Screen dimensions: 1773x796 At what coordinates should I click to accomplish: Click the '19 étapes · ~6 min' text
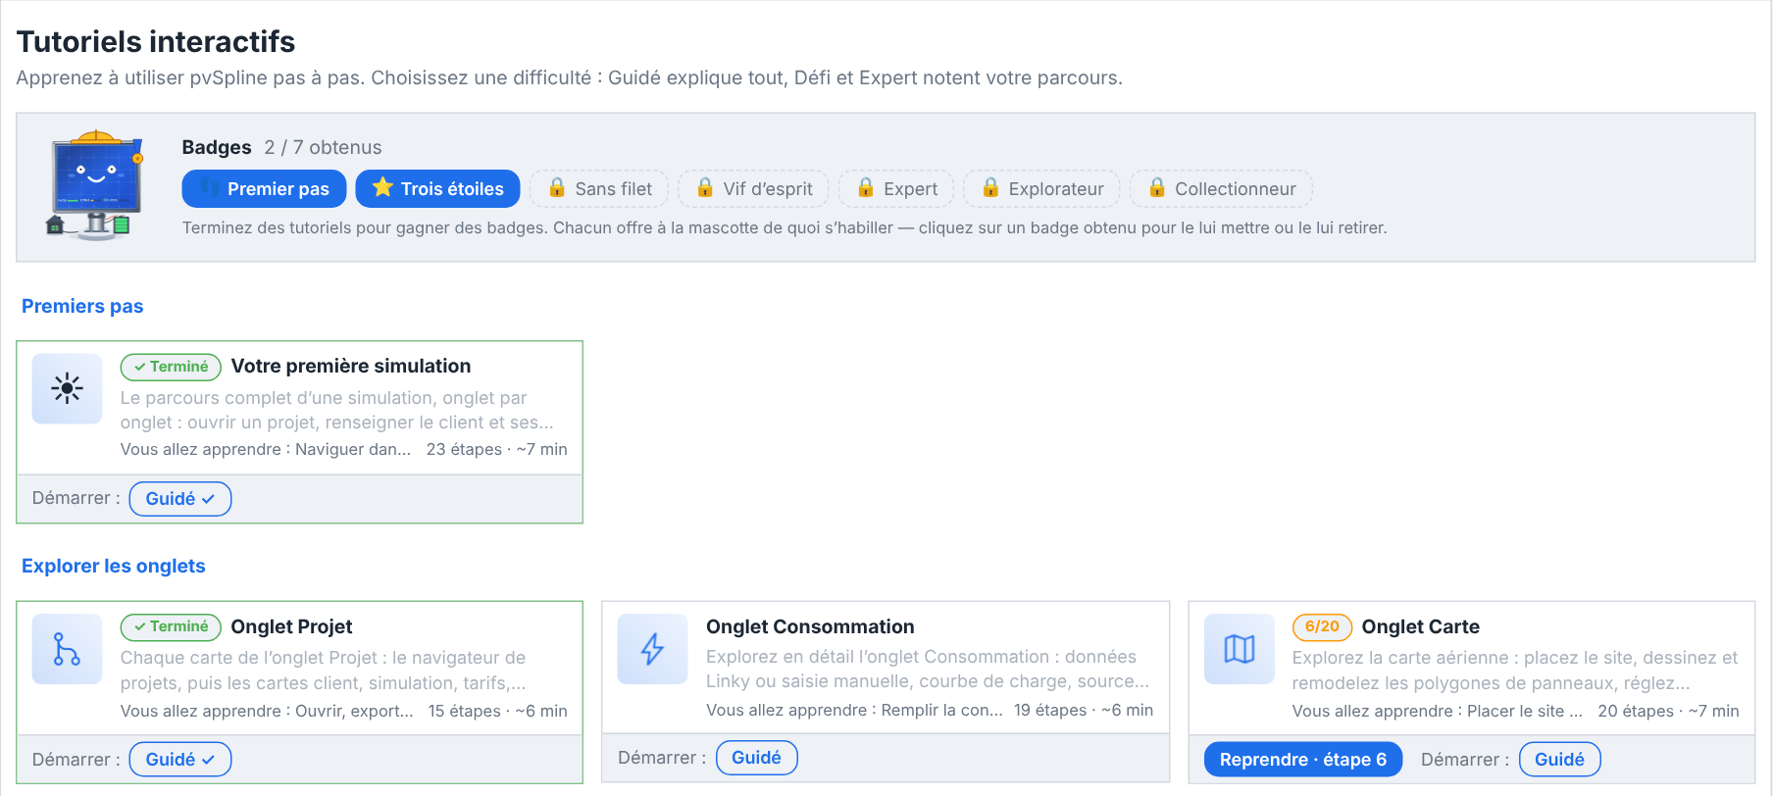point(1084,710)
